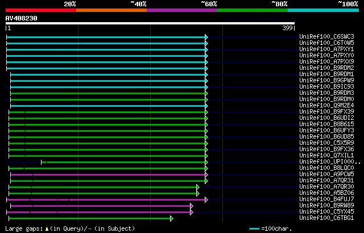This screenshot has height=233, width=364.
Task: Select the UniRef100_Q7XIL1 label
Action: [326, 156]
